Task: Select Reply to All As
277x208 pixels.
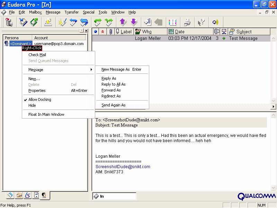Action: tap(122, 84)
